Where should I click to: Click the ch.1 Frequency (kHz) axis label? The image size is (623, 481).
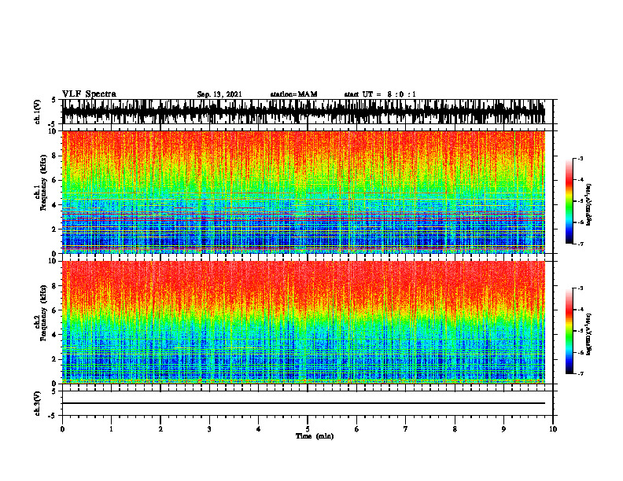[x=41, y=182]
